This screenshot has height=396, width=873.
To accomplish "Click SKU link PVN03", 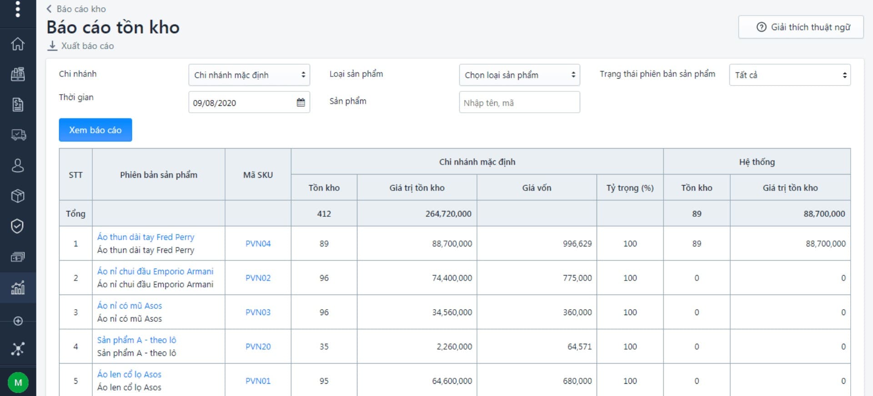I will tap(258, 312).
